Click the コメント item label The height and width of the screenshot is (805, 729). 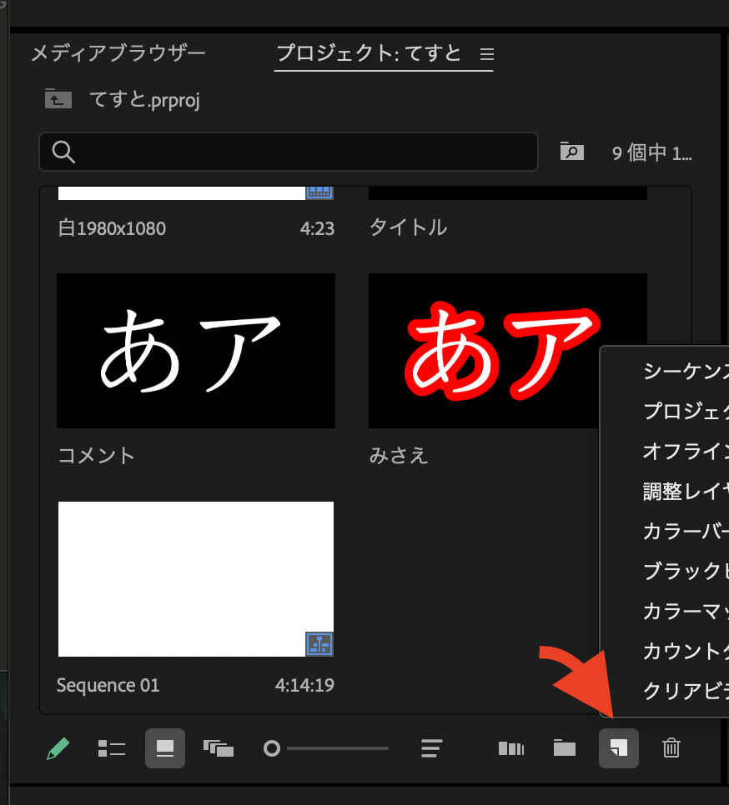pyautogui.click(x=96, y=455)
